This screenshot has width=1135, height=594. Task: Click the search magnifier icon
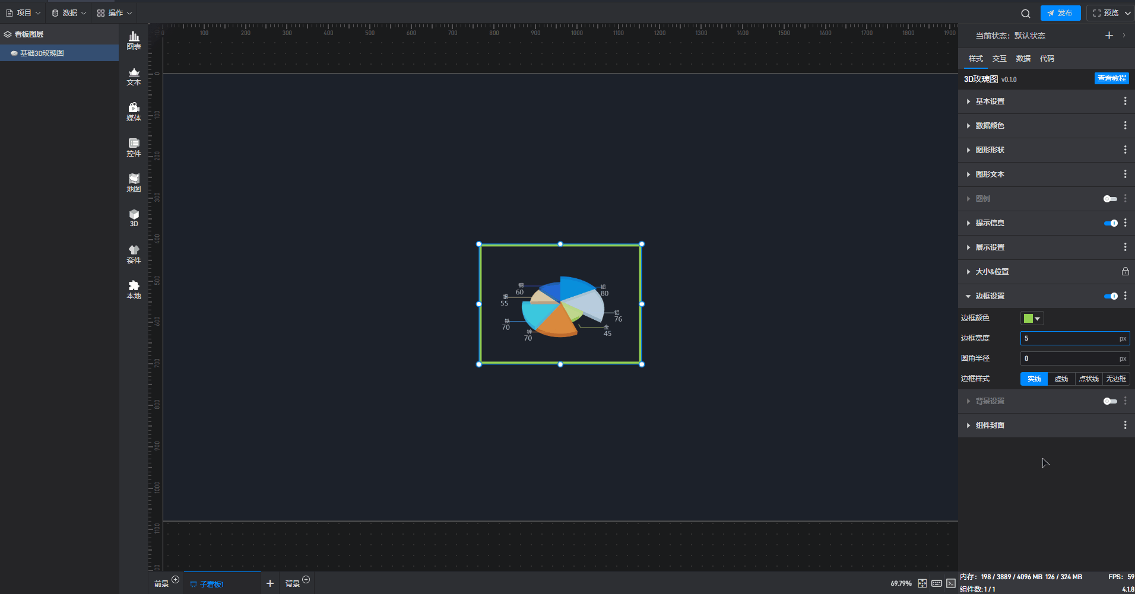[x=1025, y=13]
